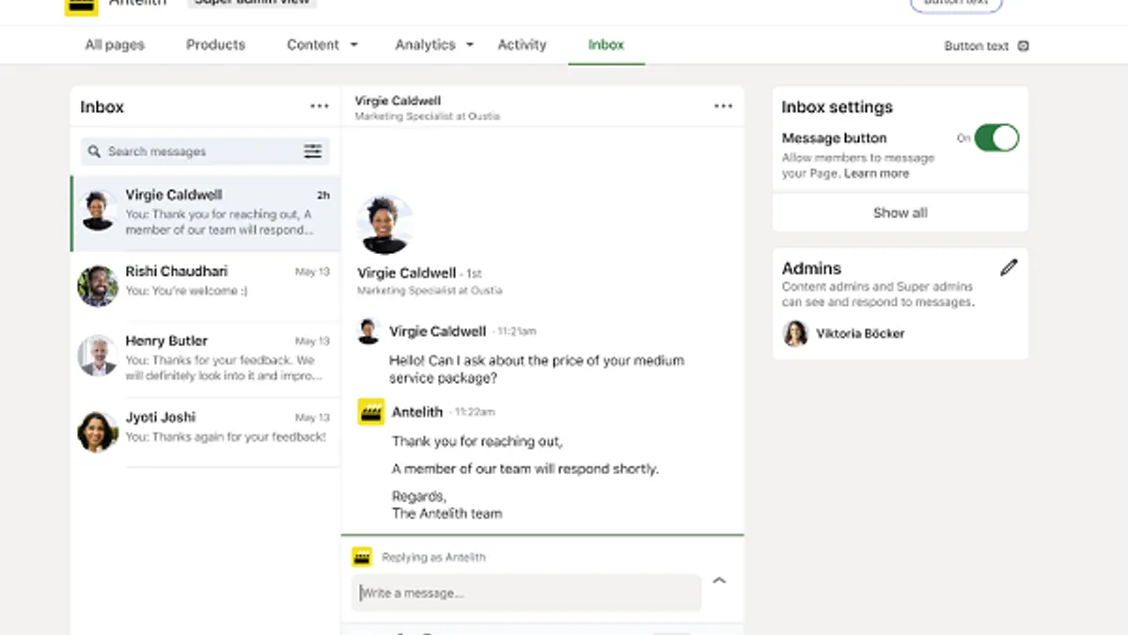Viewport: 1128px width, 635px height.
Task: Open the Content dropdown in the navigation bar
Action: pyautogui.click(x=322, y=44)
